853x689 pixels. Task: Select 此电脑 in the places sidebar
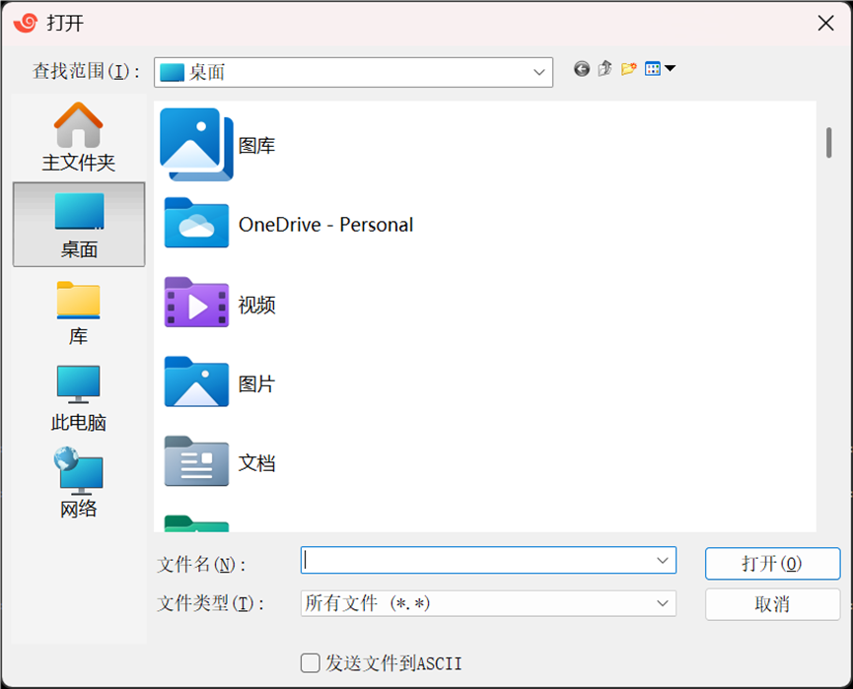coord(79,399)
